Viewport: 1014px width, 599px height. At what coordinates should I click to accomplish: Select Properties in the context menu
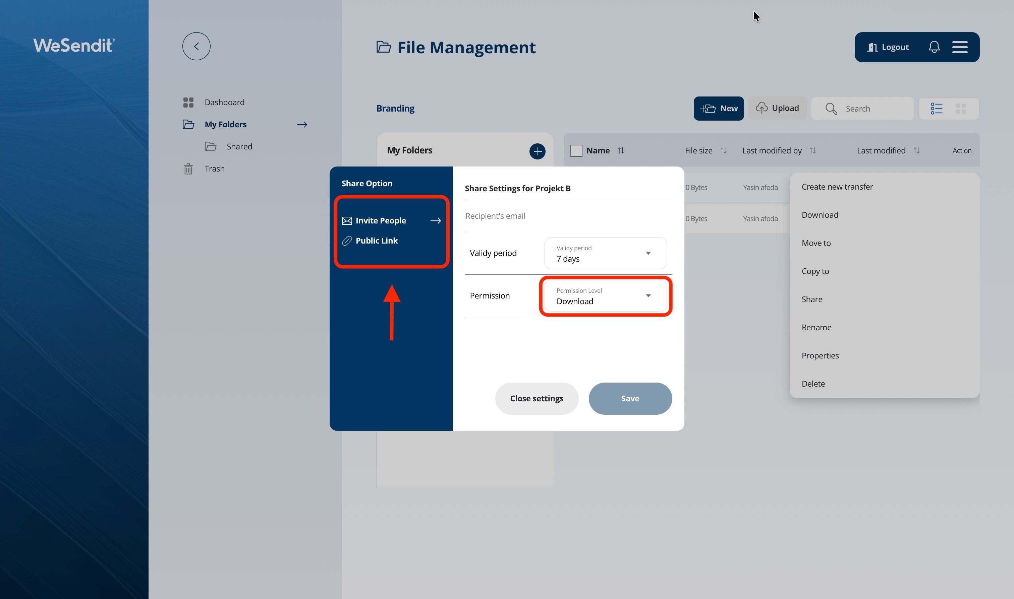pos(820,355)
